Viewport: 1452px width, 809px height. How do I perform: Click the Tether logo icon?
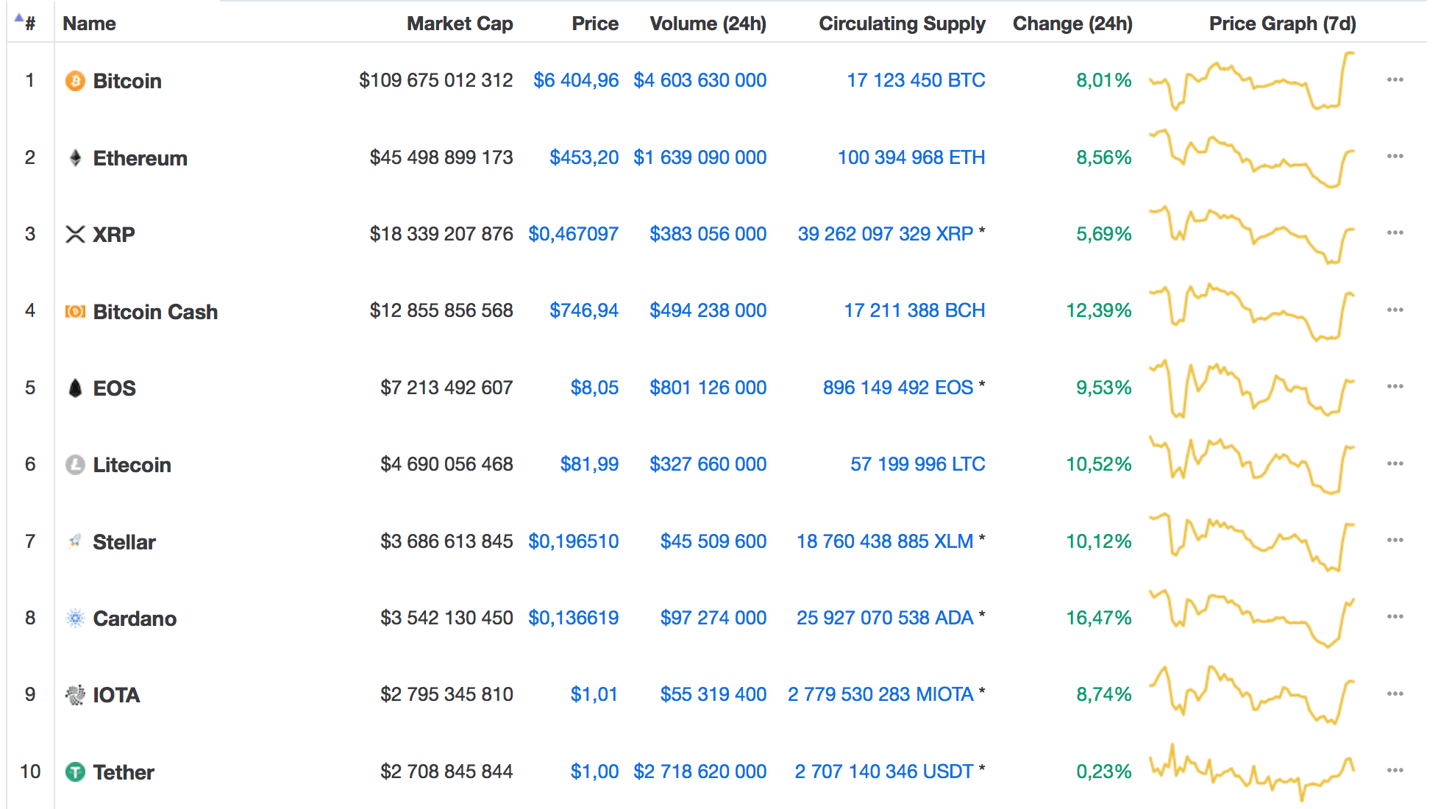(75, 771)
